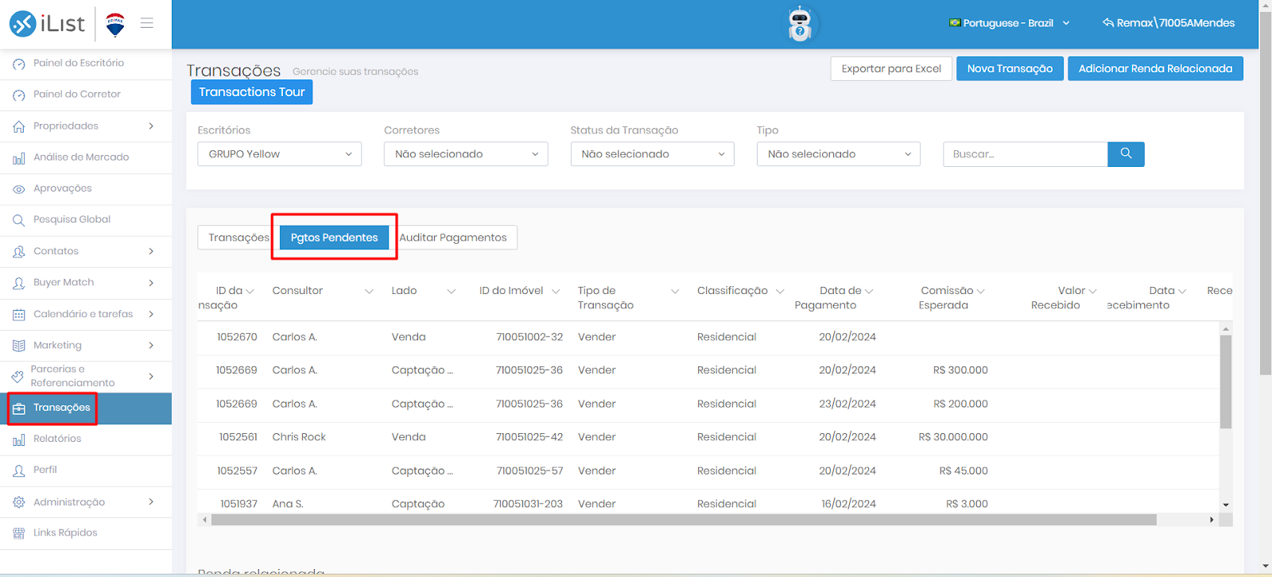This screenshot has width=1272, height=577.
Task: Click transaction ID 1052670
Action: coord(237,337)
